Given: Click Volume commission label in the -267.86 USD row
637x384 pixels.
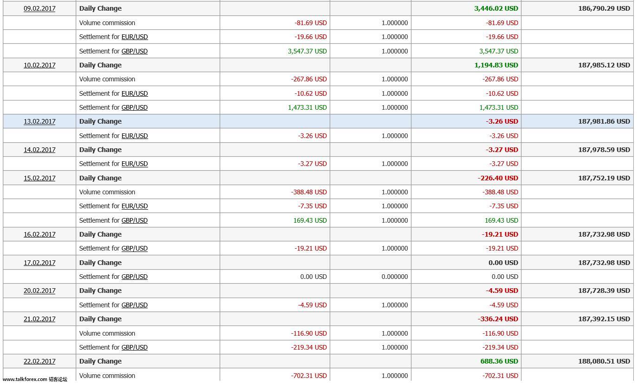Looking at the screenshot, I should coord(107,79).
